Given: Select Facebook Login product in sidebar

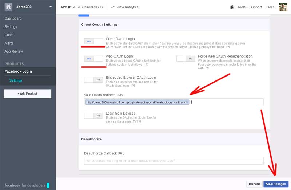Looking at the screenshot, I should click(x=18, y=71).
